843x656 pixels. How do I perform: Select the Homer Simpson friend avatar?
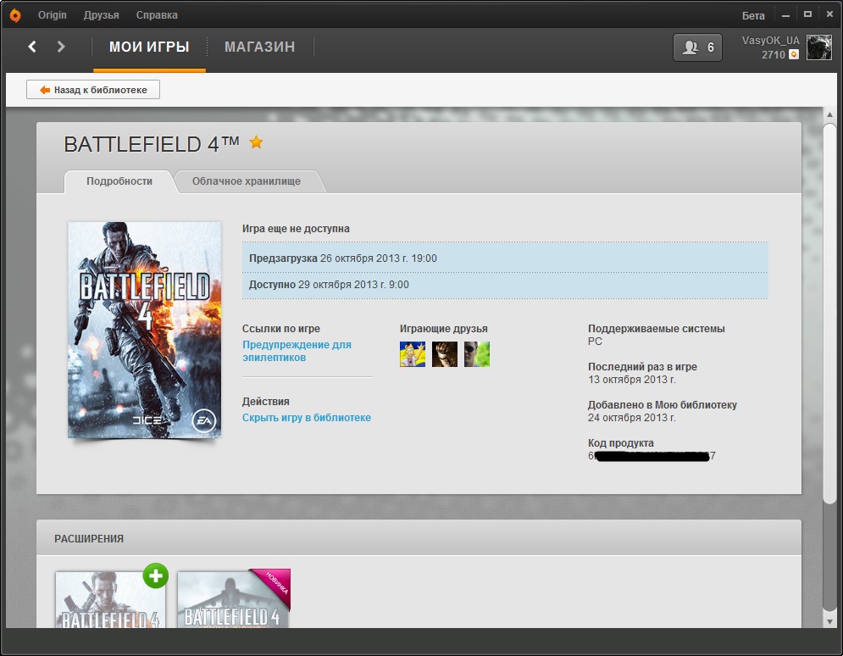413,354
